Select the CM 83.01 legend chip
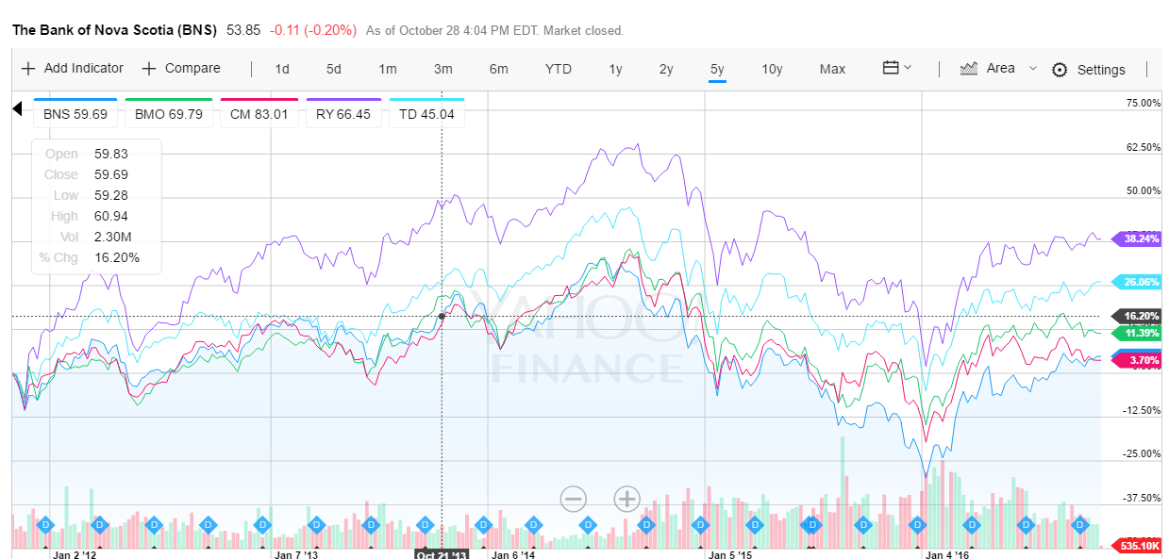Image resolution: width=1169 pixels, height=559 pixels. point(259,114)
